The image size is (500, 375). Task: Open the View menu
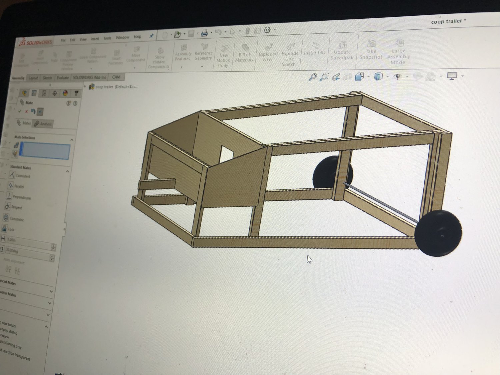(83, 39)
